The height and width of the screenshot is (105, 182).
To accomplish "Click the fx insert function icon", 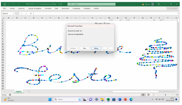I will click(x=31, y=14).
